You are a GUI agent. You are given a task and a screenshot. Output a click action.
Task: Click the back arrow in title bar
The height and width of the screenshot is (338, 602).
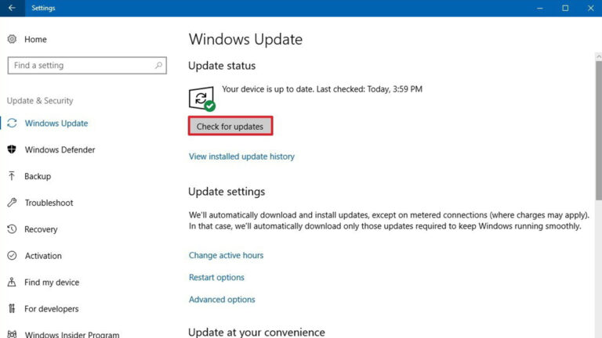pyautogui.click(x=12, y=8)
